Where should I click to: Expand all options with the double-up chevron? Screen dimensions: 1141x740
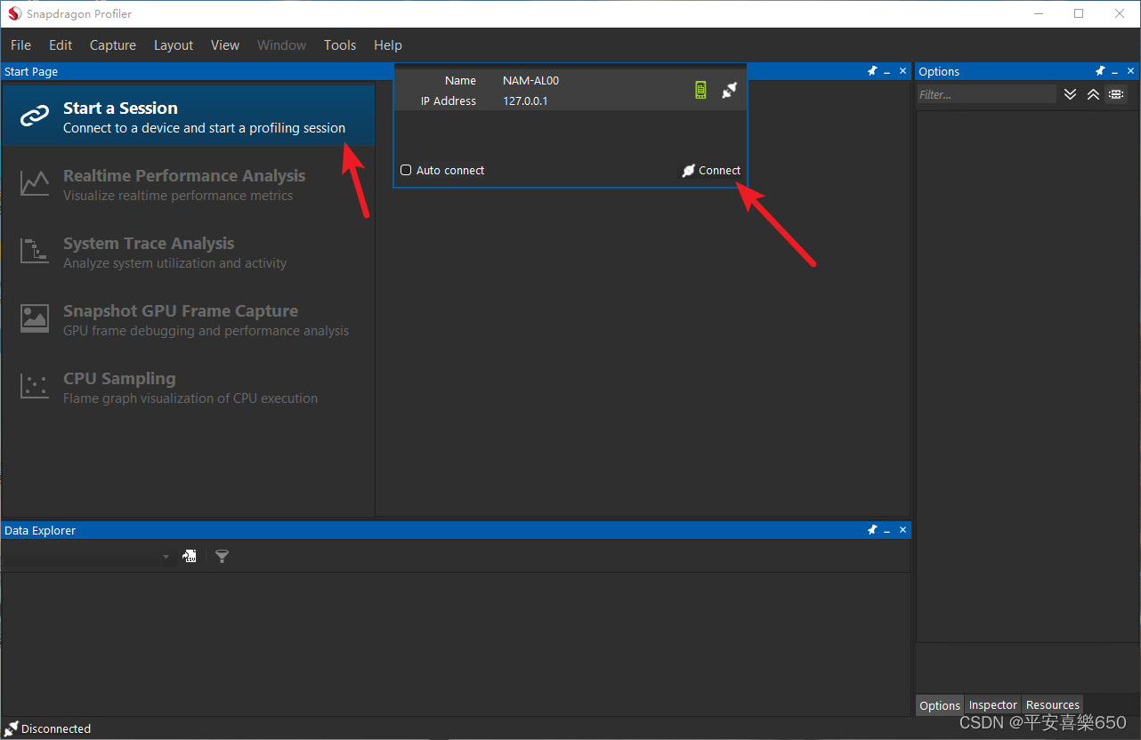[x=1093, y=93]
